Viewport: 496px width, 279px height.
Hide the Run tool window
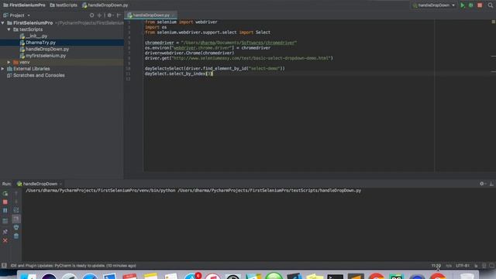point(491,184)
